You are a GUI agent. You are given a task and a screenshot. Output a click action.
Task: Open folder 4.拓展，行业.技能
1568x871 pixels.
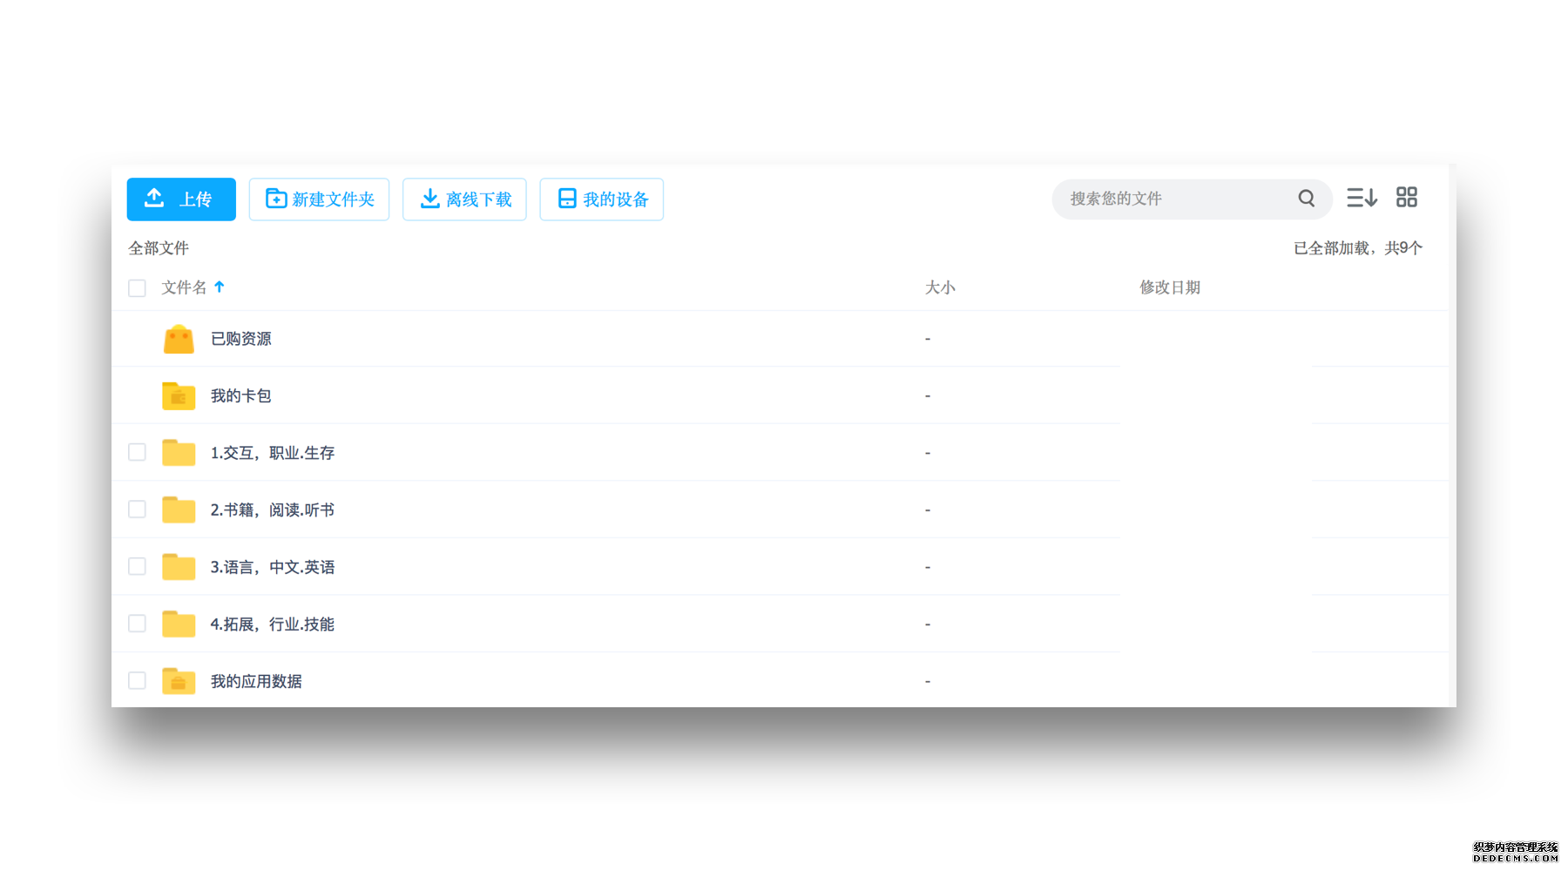coord(273,625)
